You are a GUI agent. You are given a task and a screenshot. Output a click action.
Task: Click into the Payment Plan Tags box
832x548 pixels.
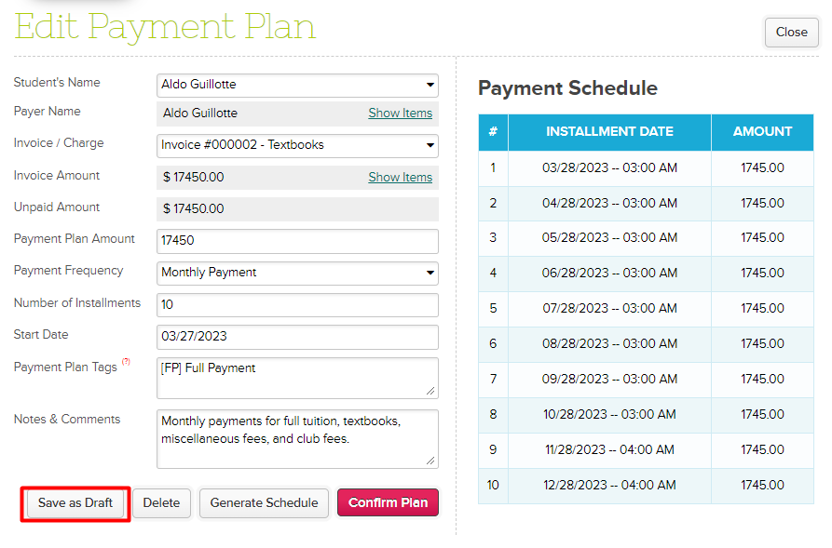[x=297, y=377]
